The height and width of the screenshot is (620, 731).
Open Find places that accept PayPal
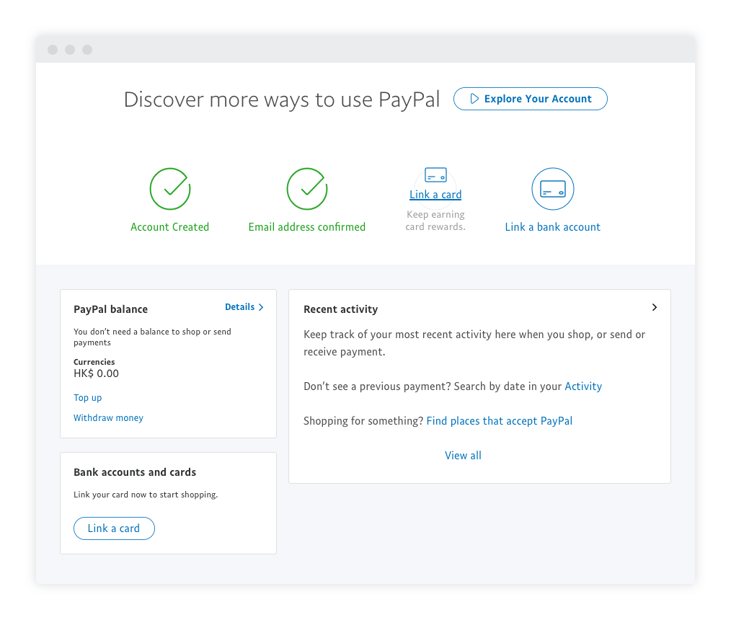(499, 421)
